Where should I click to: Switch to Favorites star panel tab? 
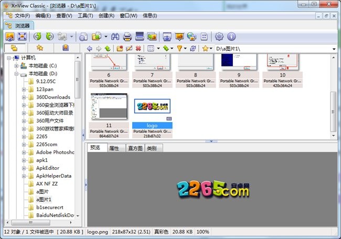coord(40,49)
